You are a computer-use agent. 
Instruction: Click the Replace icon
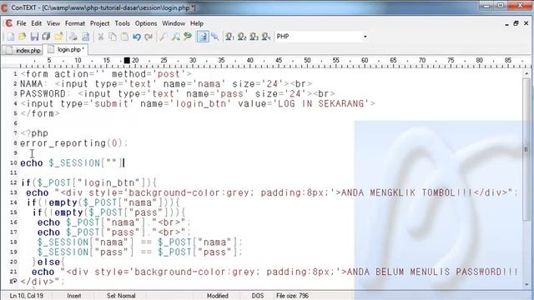pyautogui.click(x=188, y=37)
